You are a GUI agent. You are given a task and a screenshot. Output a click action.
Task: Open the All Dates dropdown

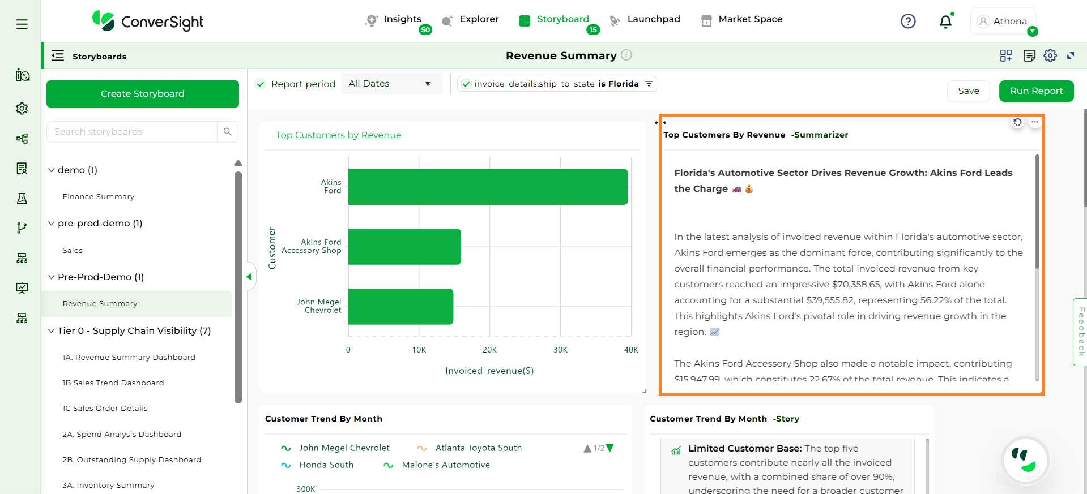[x=390, y=84]
